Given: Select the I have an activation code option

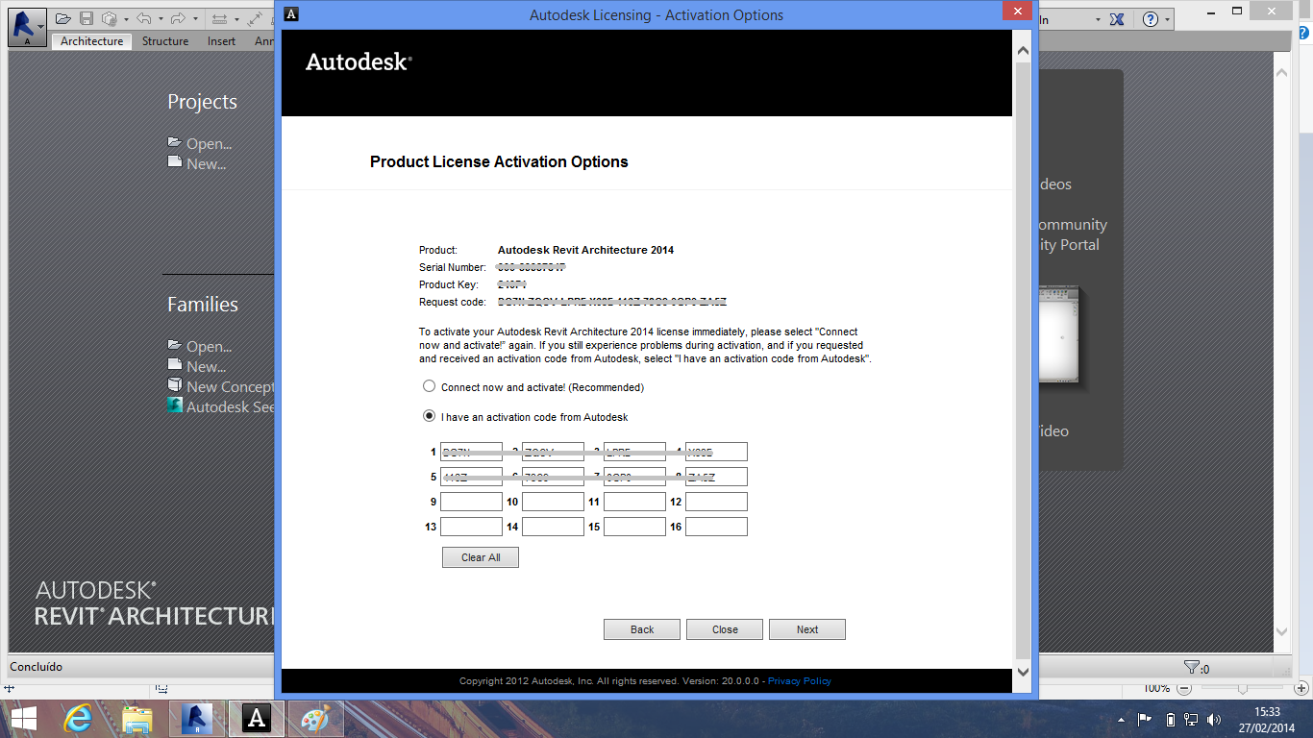Looking at the screenshot, I should click(429, 416).
